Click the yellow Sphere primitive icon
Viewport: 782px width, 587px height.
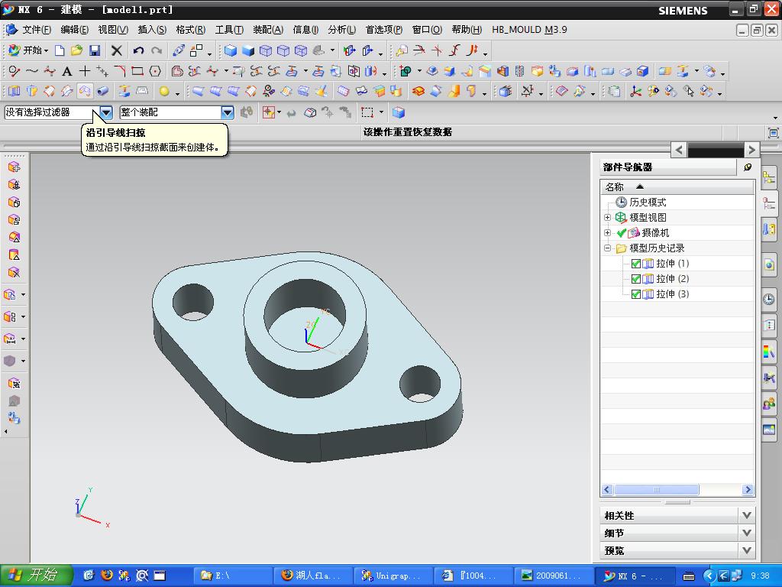(x=164, y=92)
